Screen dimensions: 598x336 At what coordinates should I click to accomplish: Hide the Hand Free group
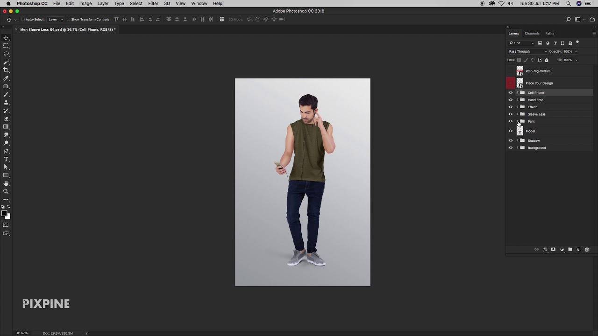pyautogui.click(x=510, y=100)
